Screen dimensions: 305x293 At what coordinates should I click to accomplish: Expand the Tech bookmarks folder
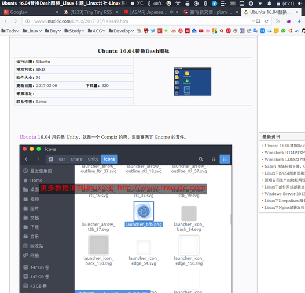[x=10, y=31]
